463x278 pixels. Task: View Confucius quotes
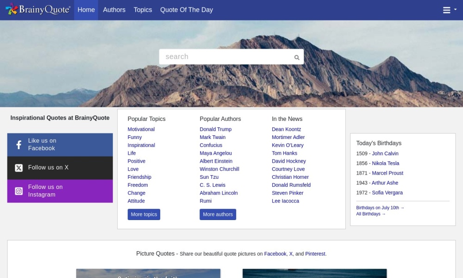point(211,145)
